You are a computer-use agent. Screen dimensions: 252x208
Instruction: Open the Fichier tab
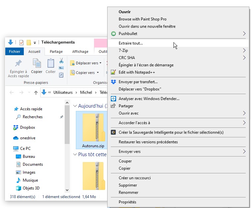(x=15, y=52)
